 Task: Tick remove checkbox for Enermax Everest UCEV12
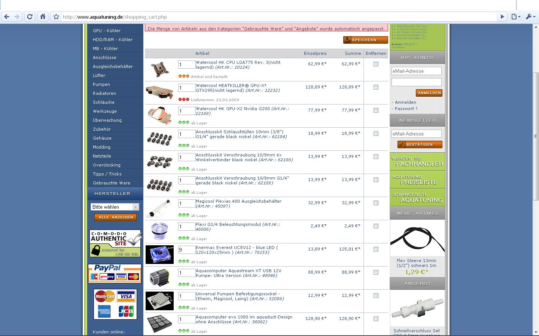click(376, 249)
